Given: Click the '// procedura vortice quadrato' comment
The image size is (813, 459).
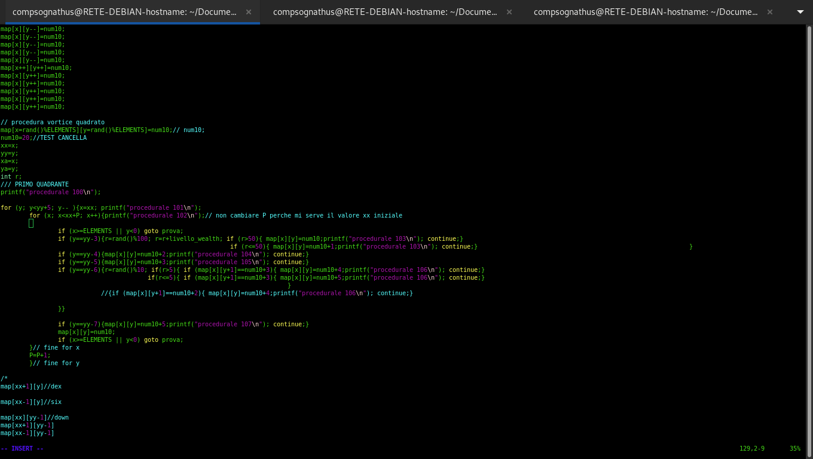Looking at the screenshot, I should click(x=53, y=122).
